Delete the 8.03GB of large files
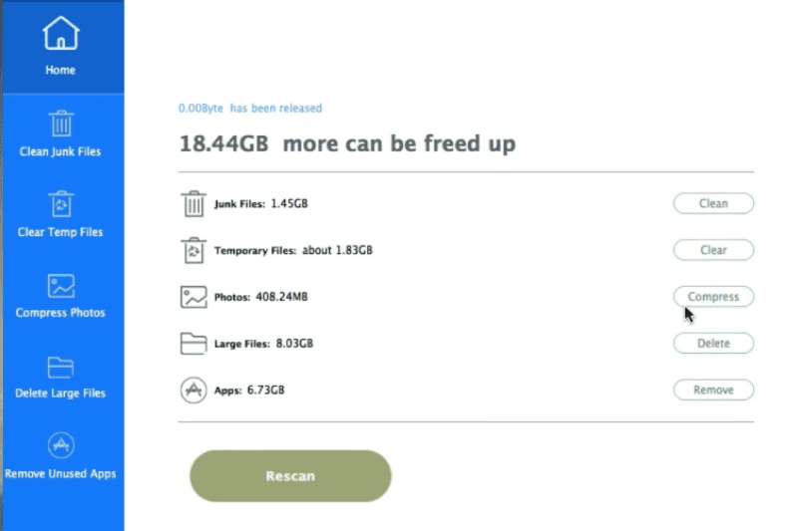 pos(713,343)
